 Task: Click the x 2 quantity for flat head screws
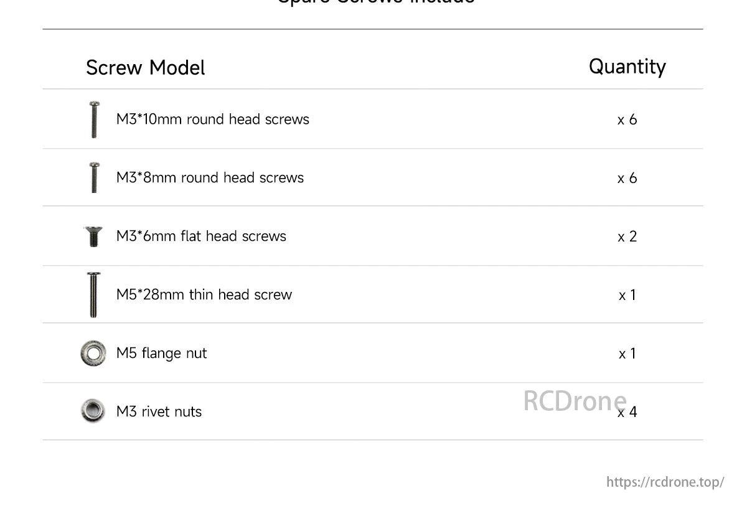(x=627, y=237)
